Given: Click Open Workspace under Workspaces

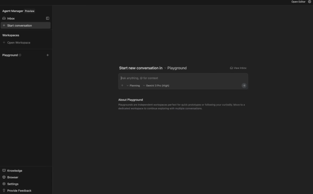Looking at the screenshot, I should point(18,43).
